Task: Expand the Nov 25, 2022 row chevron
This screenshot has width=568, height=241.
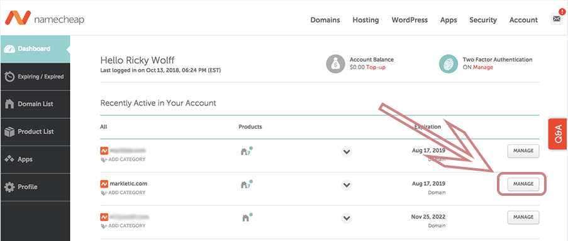Action: click(347, 218)
